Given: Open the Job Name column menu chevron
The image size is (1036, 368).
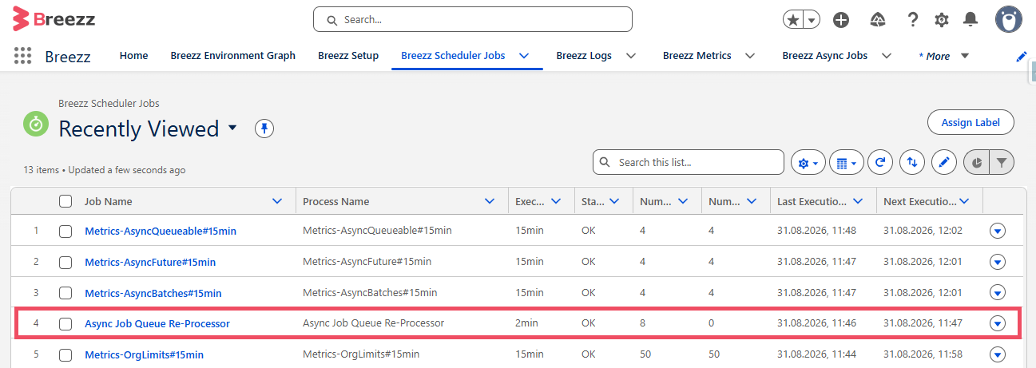Looking at the screenshot, I should click(277, 201).
